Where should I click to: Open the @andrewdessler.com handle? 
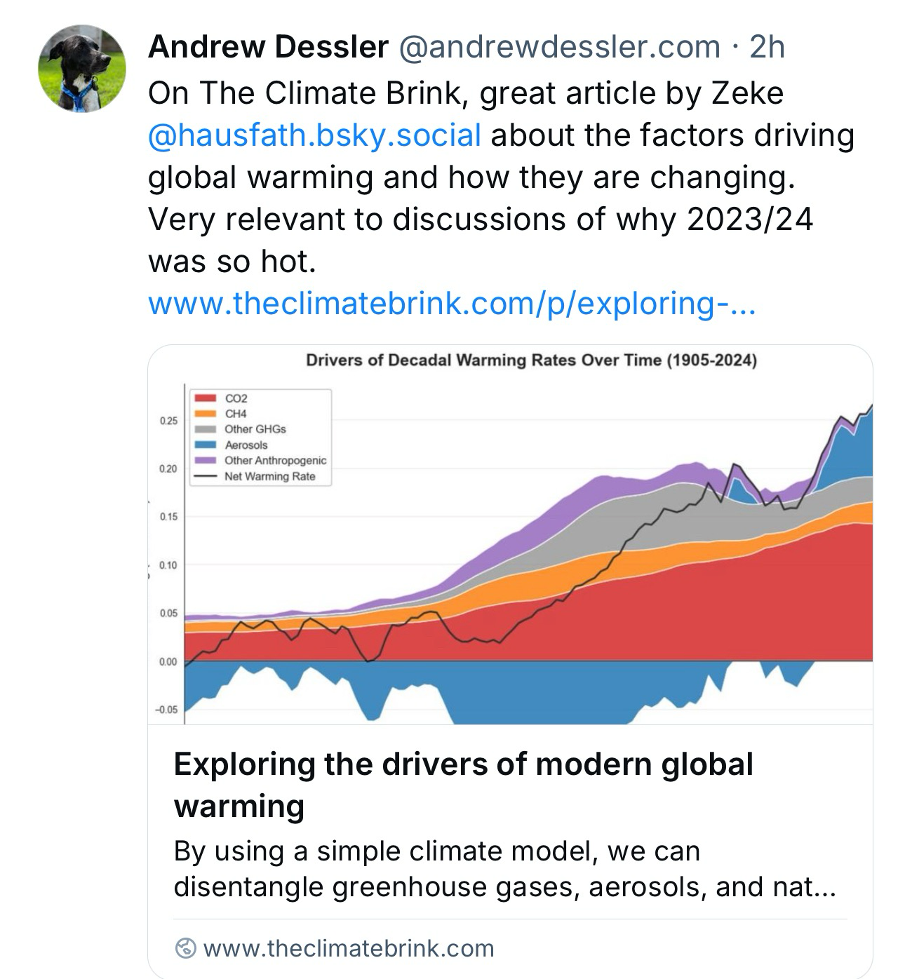560,47
